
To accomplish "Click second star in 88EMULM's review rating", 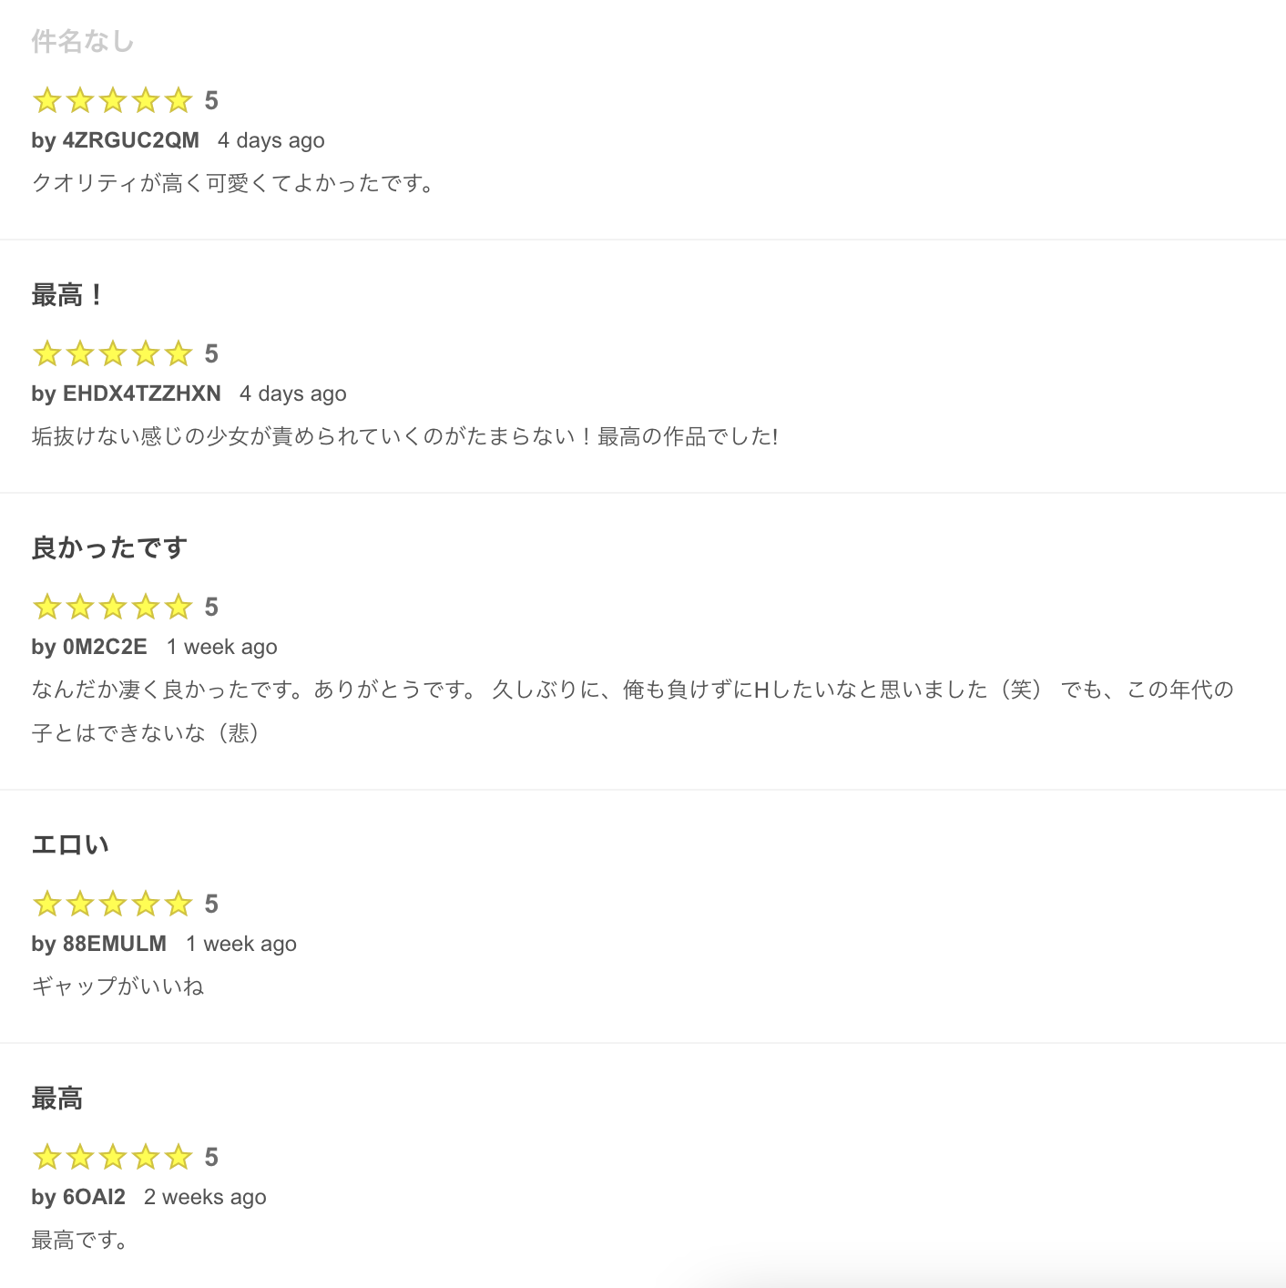I will click(80, 904).
